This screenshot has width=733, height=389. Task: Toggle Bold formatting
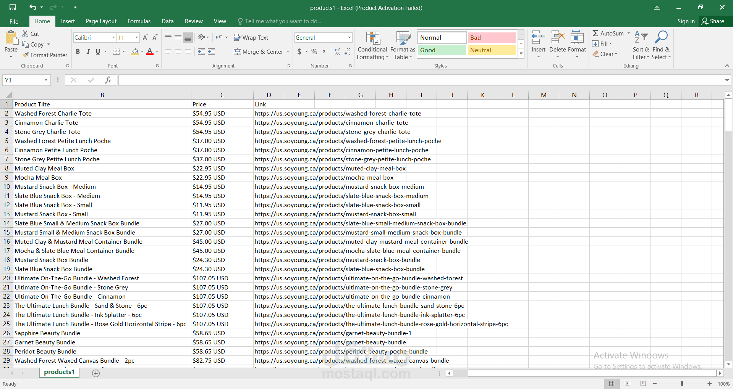coord(78,51)
